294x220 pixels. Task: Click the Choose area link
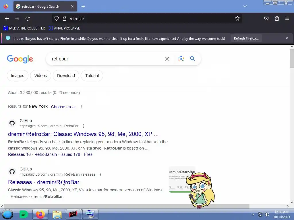[x=63, y=107]
